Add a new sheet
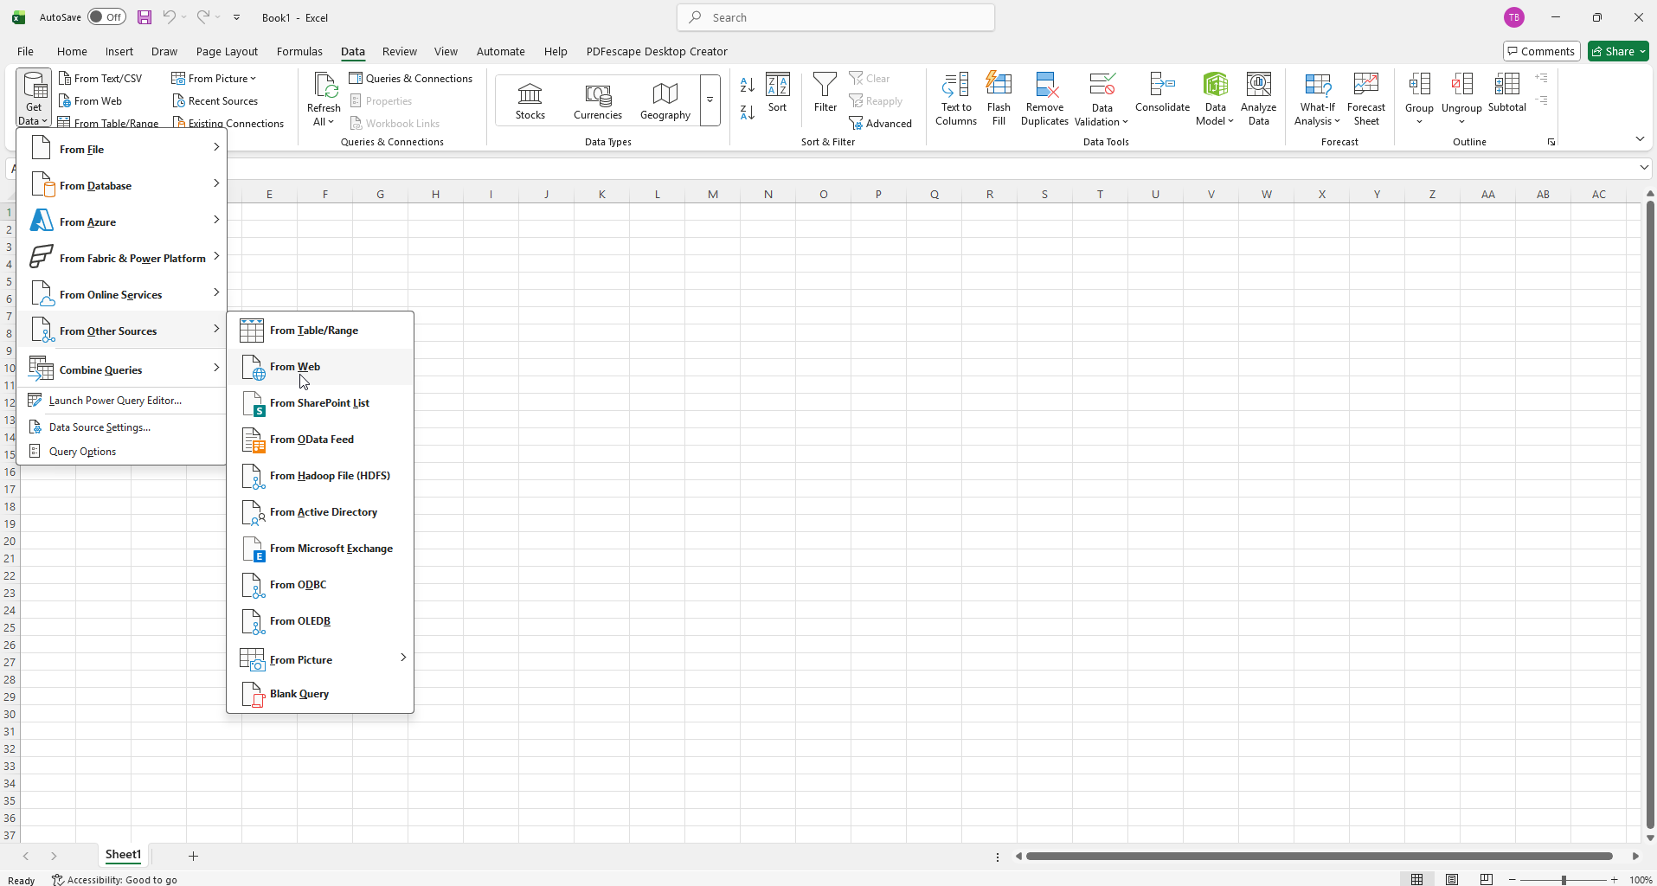Screen dimensions: 1657x886 point(194,856)
